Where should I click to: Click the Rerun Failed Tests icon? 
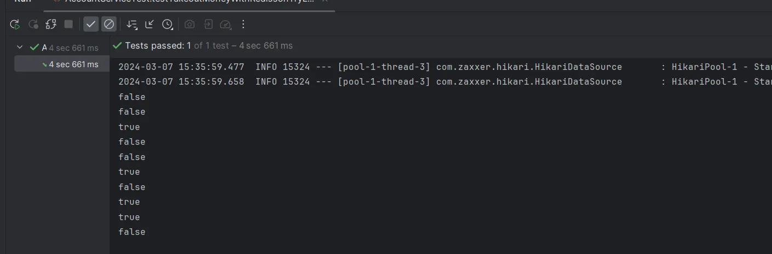click(x=33, y=24)
